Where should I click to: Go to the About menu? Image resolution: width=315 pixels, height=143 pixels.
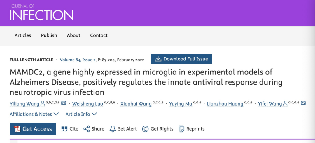[x=73, y=35]
